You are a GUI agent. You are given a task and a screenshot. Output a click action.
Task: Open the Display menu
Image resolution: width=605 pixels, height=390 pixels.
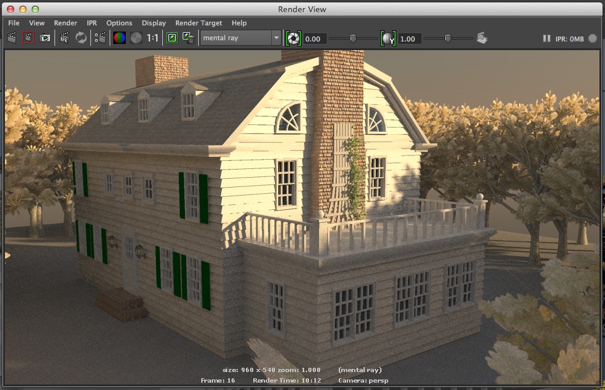click(x=154, y=23)
